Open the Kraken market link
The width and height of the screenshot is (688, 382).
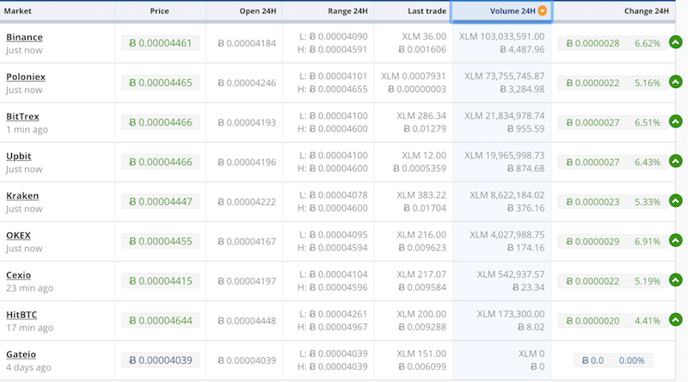point(22,196)
